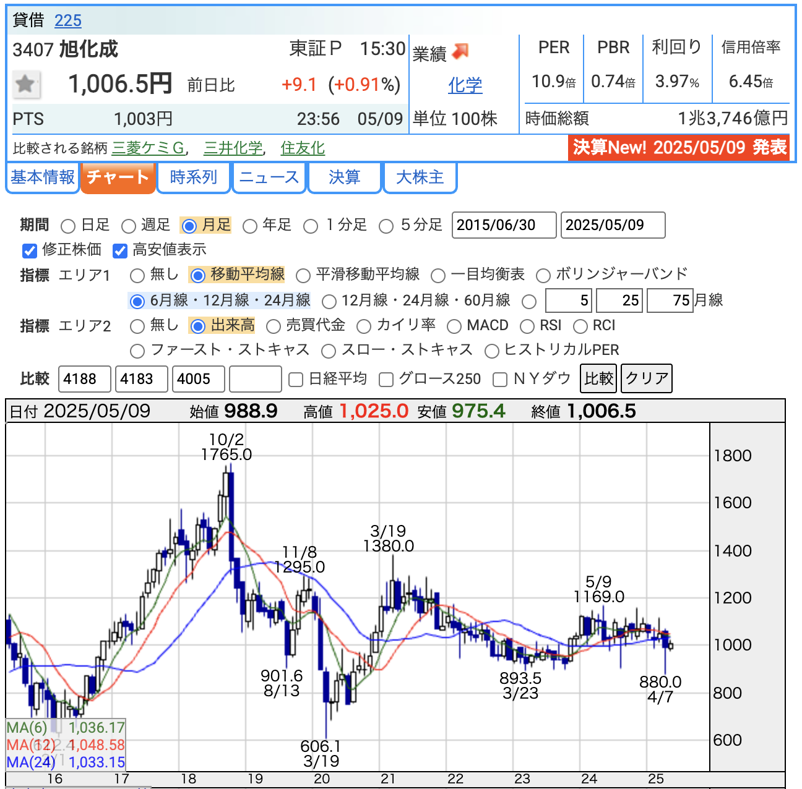Click the start date field 2015/06/30

(504, 225)
